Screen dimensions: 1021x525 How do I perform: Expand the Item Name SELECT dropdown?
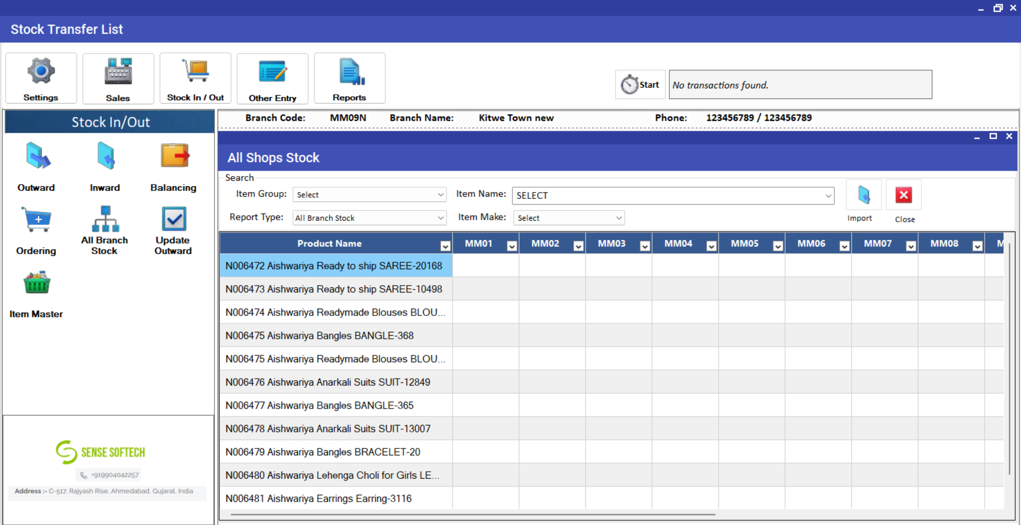point(828,196)
